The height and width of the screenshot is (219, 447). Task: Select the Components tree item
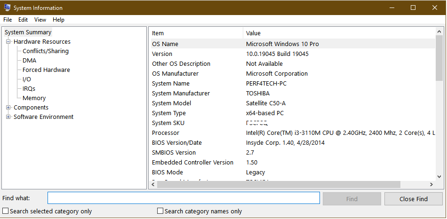(x=31, y=107)
